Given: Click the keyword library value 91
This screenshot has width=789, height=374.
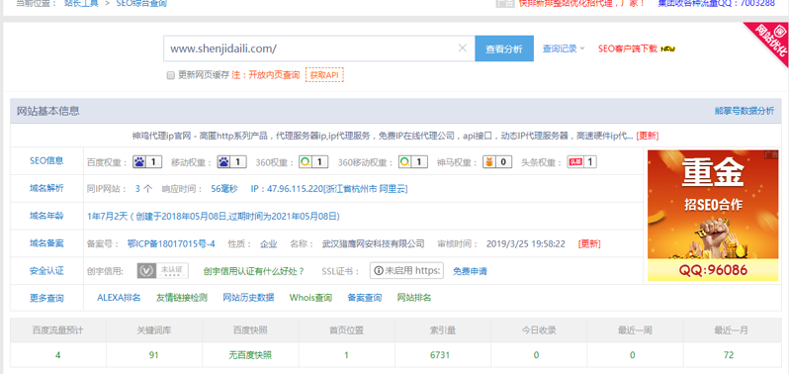Looking at the screenshot, I should pyautogui.click(x=154, y=355).
